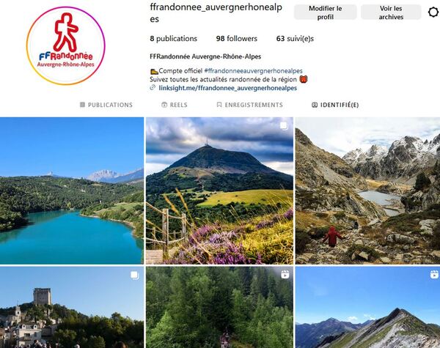The height and width of the screenshot is (348, 440).
Task: Click the carousel icon on the volcano post
Action: (x=284, y=126)
